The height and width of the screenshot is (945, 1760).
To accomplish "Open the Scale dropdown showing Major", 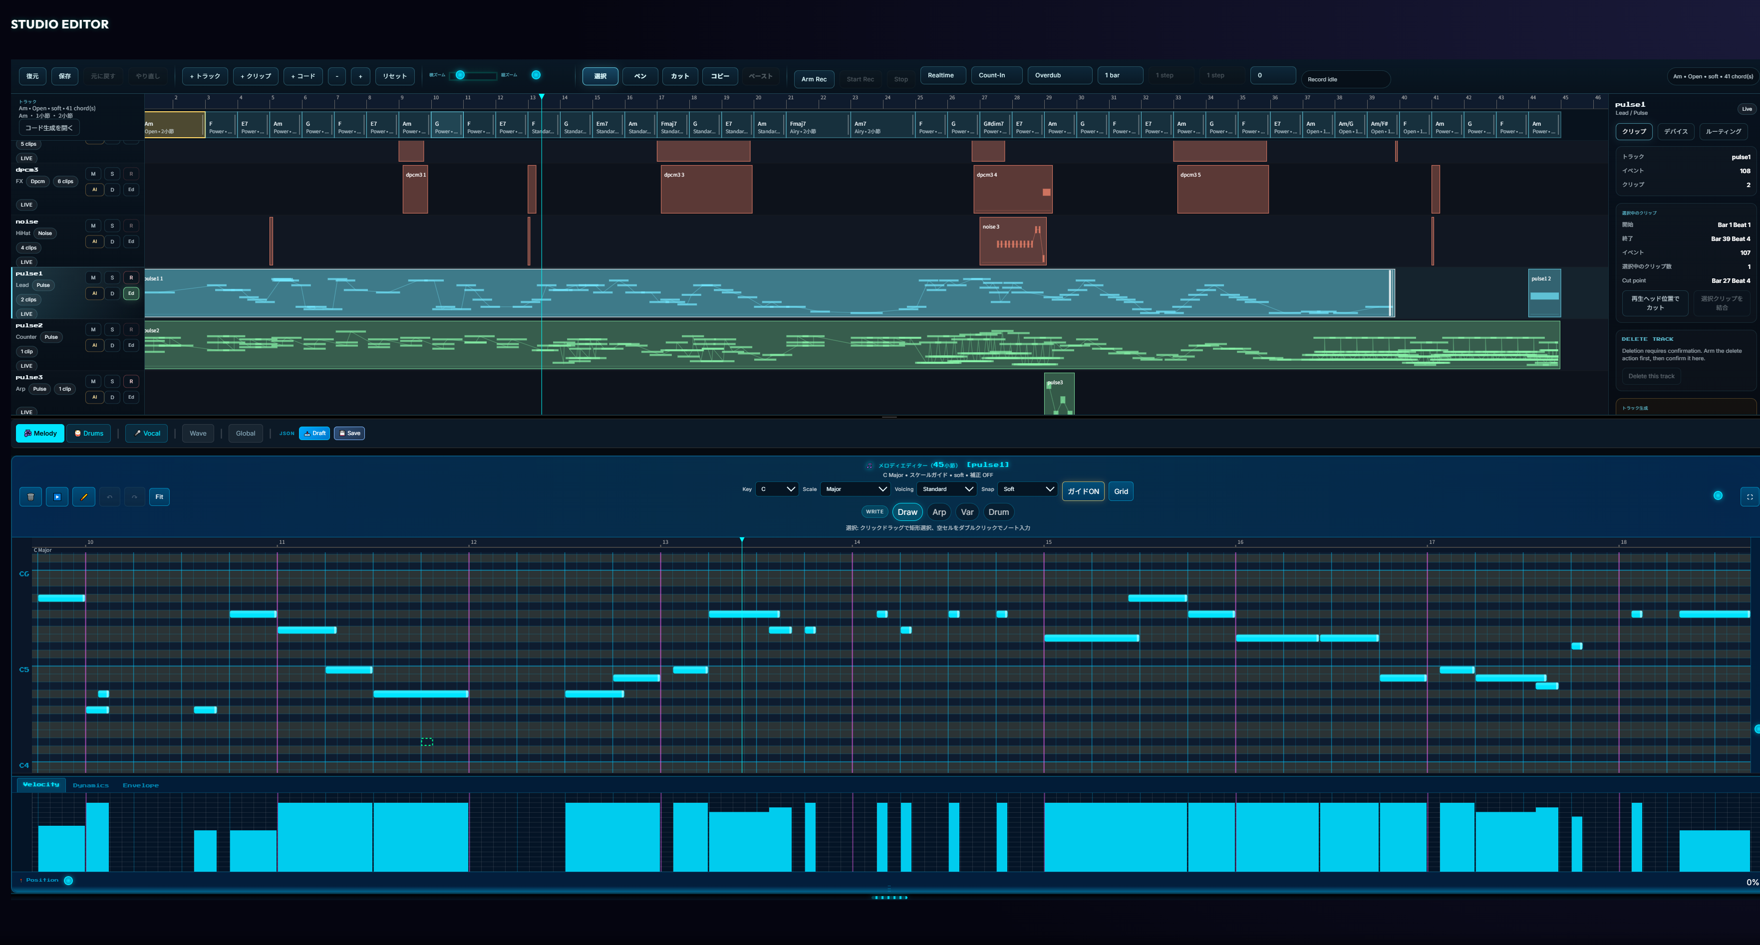I will (x=856, y=489).
